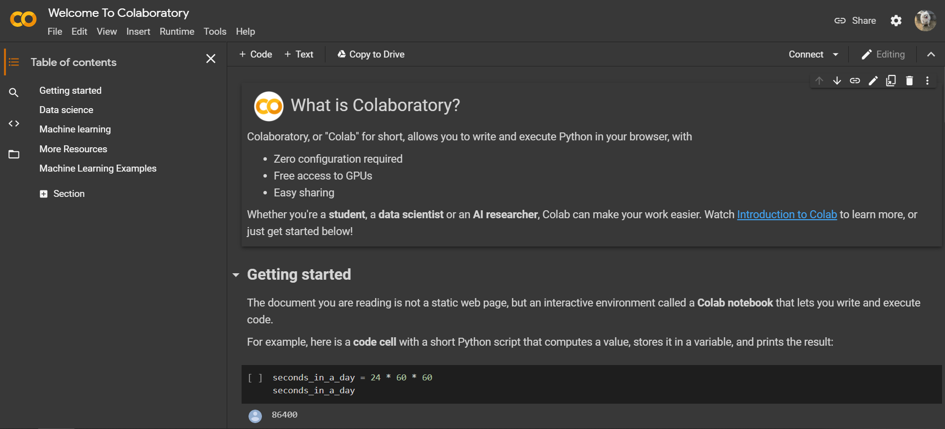
Task: Open the cell's more actions menu
Action: (x=927, y=81)
